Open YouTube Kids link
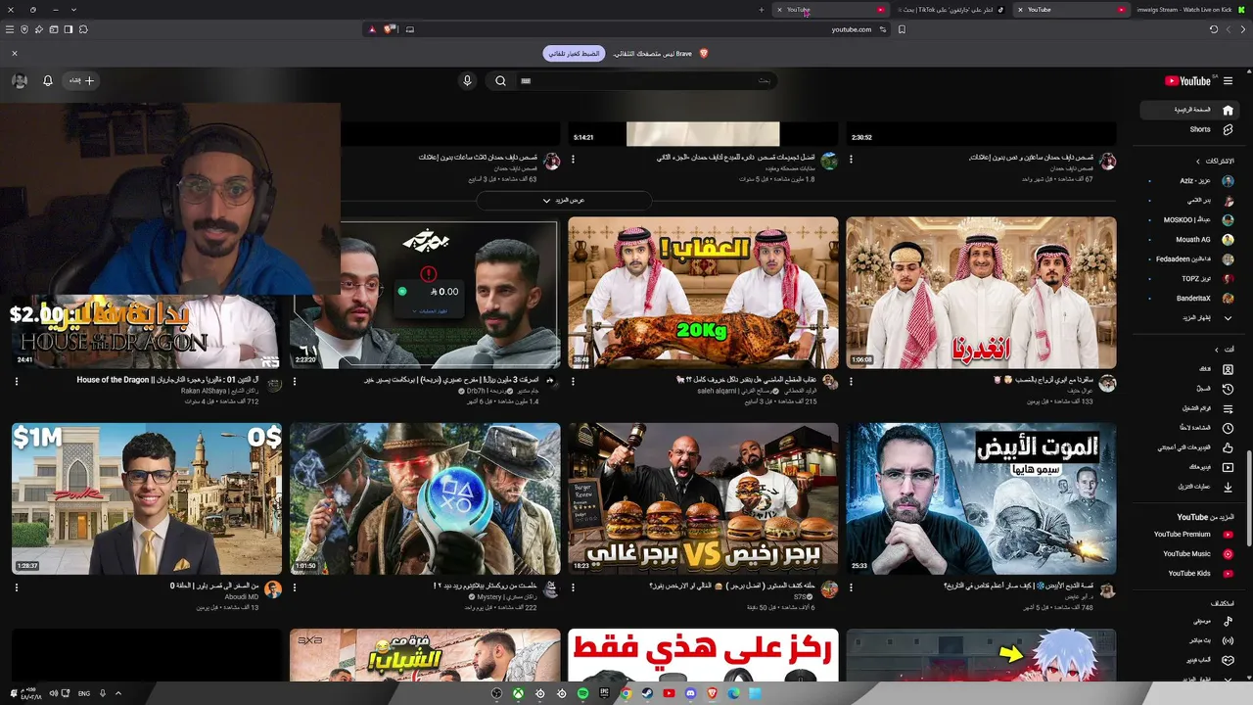1253x705 pixels. 1190,574
